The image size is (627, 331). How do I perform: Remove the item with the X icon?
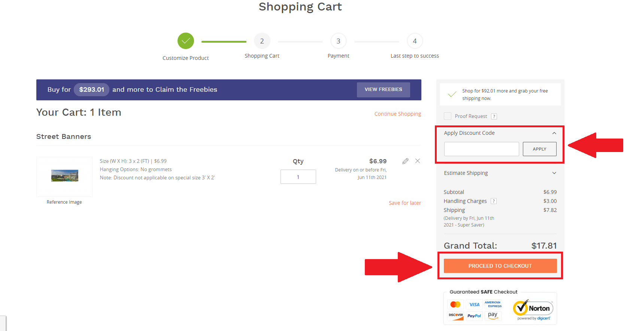click(x=418, y=161)
